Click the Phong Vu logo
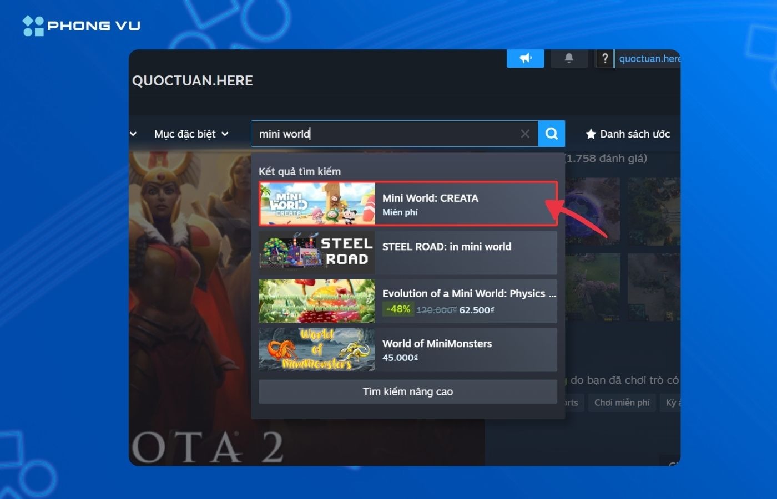The width and height of the screenshot is (777, 499). (81, 26)
